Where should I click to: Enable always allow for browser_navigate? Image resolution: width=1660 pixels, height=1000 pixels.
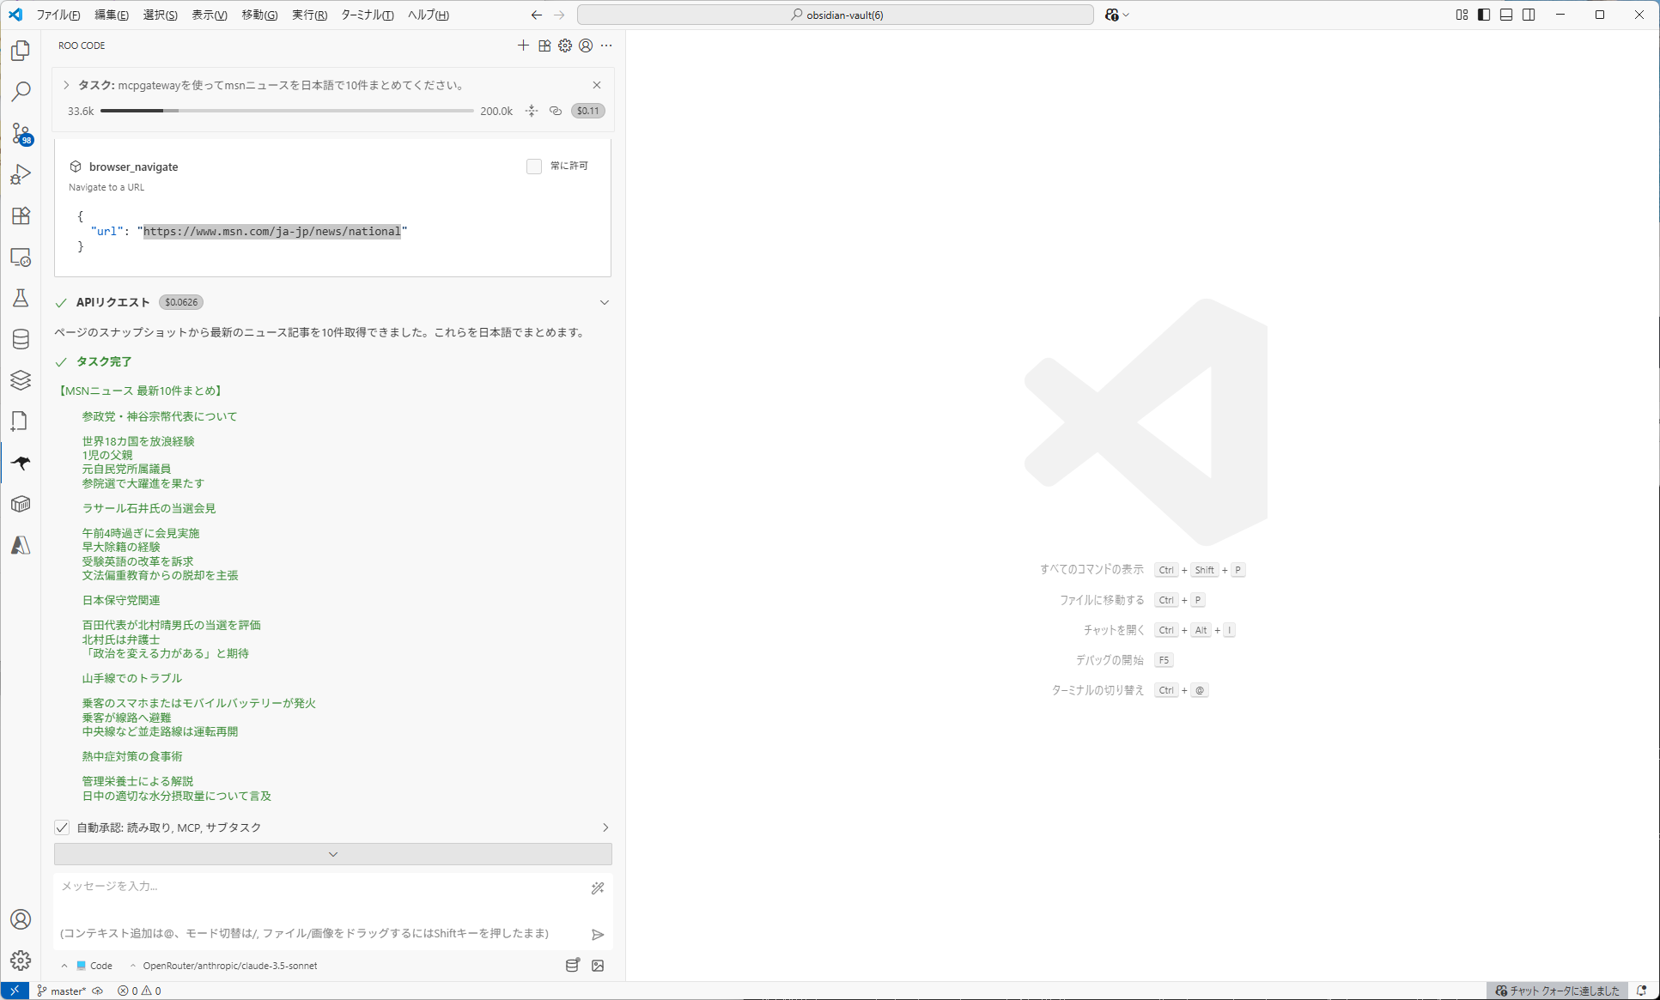(534, 167)
